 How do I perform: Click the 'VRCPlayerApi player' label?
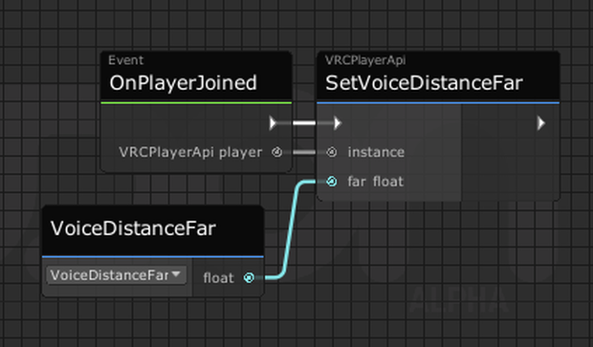tap(190, 152)
